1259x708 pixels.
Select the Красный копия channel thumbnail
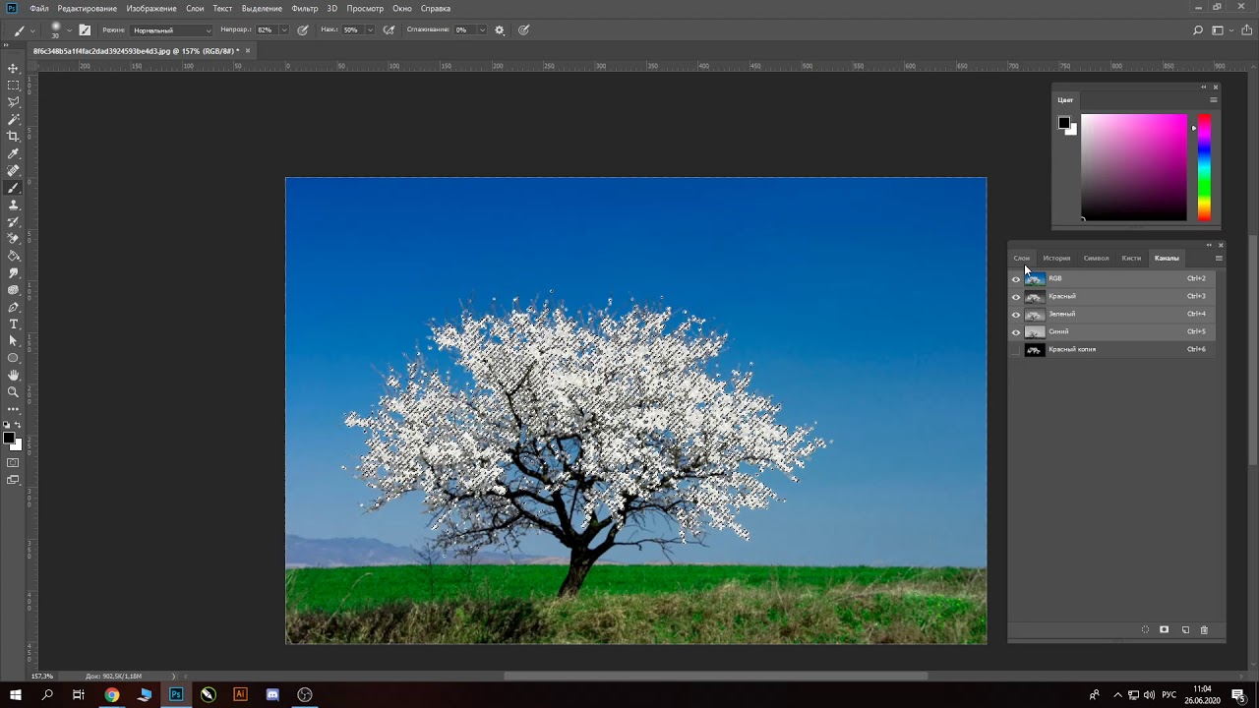click(x=1035, y=349)
